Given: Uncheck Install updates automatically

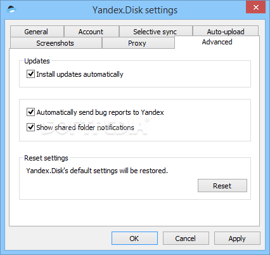Looking at the screenshot, I should (x=30, y=74).
